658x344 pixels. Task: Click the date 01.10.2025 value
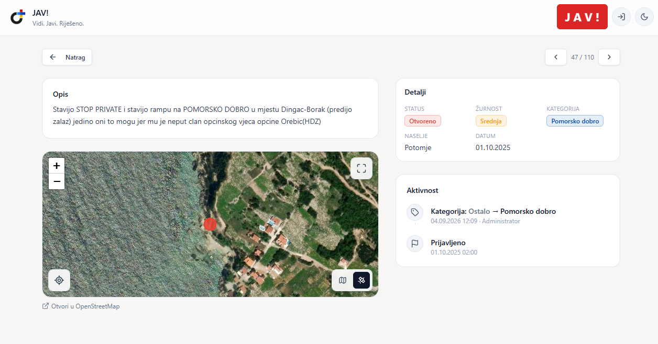point(493,147)
